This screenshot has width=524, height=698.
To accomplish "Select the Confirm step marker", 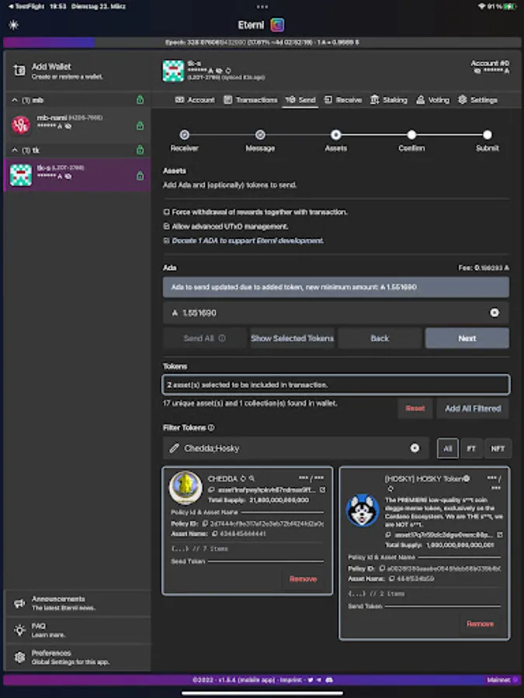I will [x=411, y=134].
